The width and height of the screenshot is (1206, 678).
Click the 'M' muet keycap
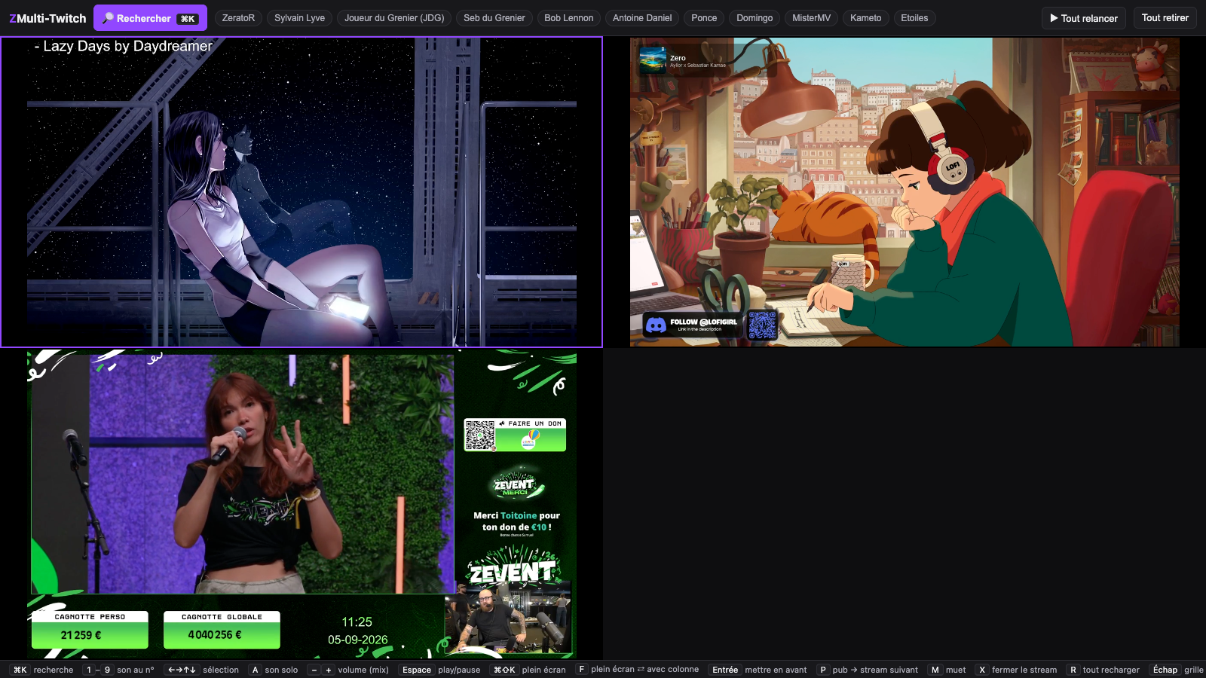935,670
